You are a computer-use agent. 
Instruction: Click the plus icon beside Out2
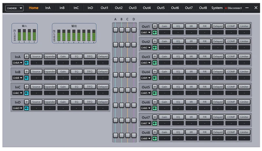(155, 41)
